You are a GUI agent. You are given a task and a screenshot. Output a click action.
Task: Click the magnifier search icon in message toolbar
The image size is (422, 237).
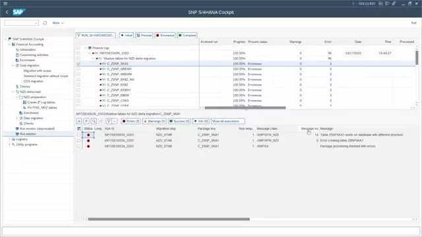[94, 121]
